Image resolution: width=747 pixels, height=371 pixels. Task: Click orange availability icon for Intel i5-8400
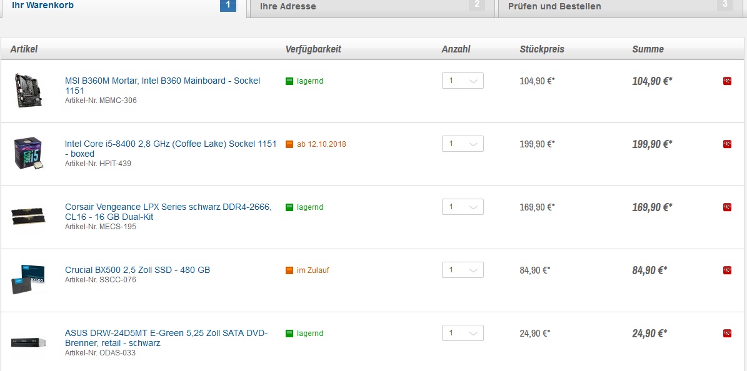click(289, 144)
